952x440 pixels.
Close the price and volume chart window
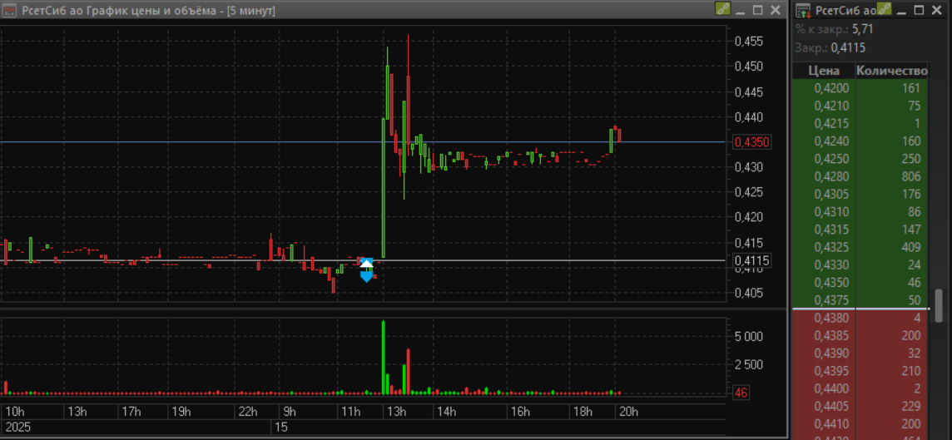click(x=776, y=10)
